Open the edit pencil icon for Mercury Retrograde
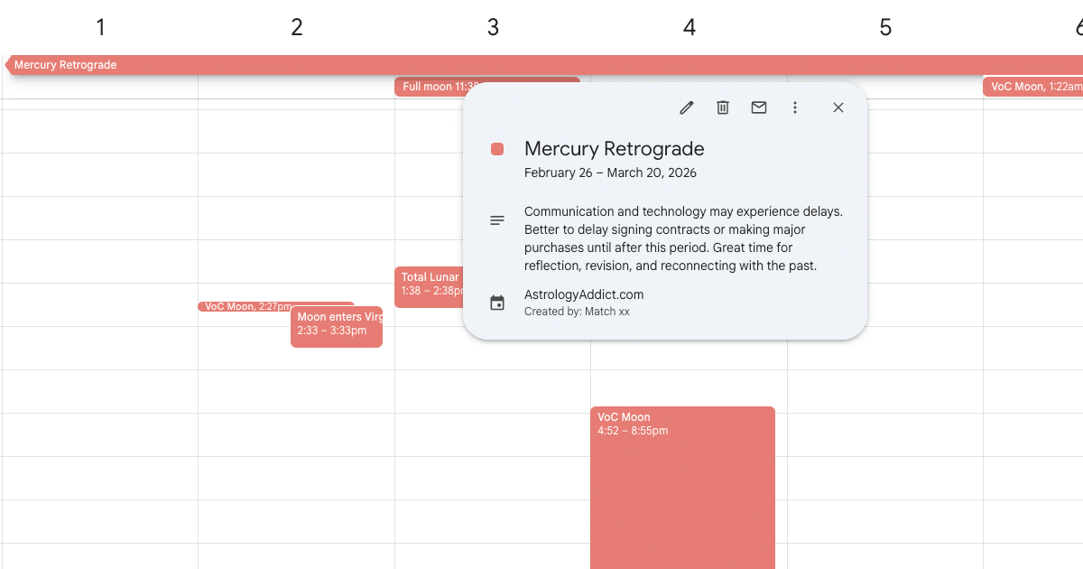 [686, 107]
